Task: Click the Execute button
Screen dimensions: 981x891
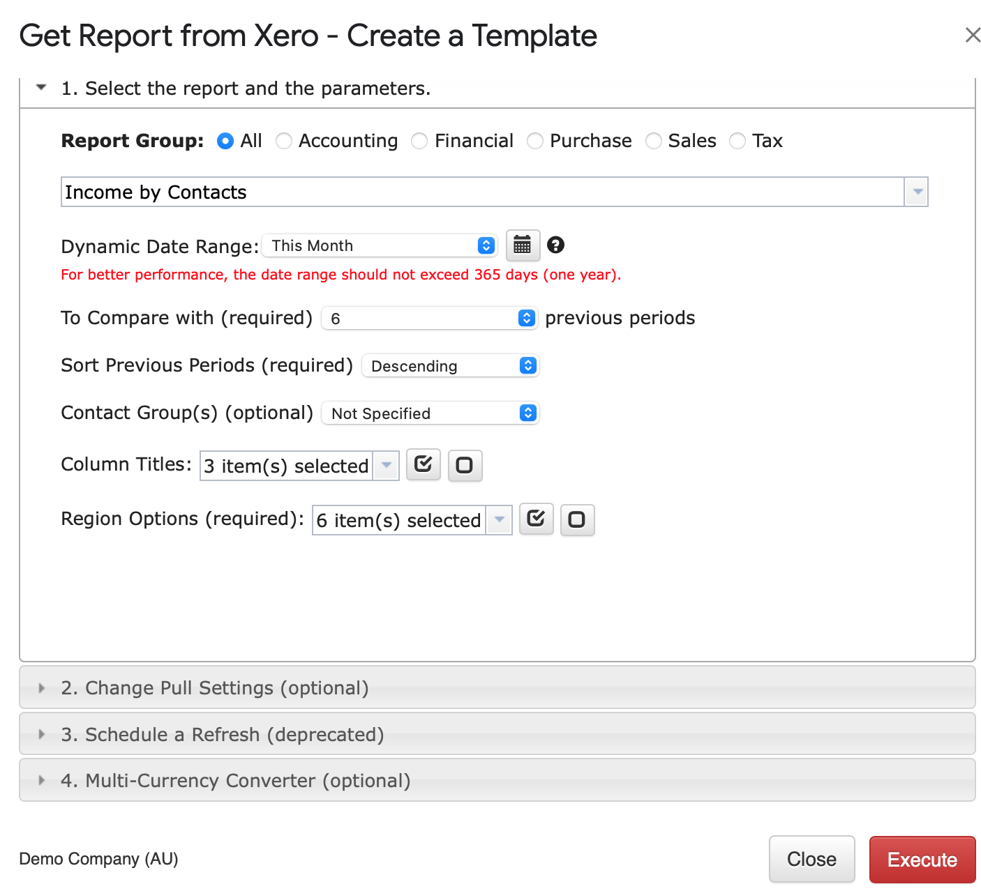Action: point(922,860)
